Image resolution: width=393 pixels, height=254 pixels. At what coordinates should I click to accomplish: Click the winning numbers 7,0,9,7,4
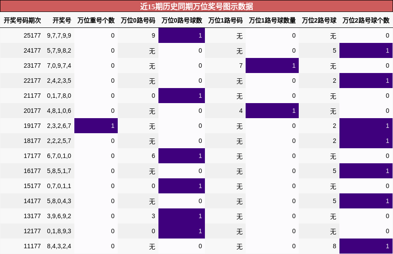click(59, 65)
